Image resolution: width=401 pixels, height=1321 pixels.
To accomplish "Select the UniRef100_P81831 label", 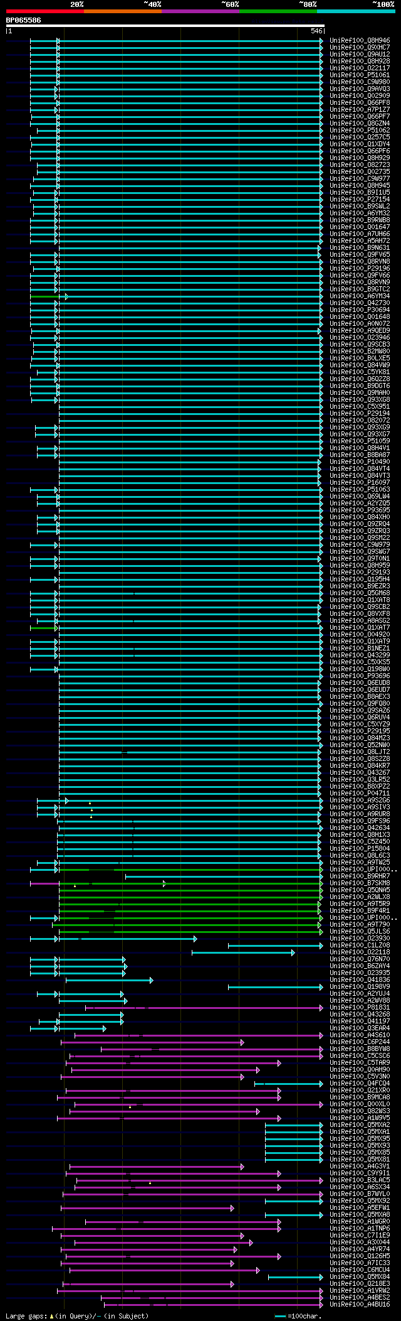I will (360, 1008).
